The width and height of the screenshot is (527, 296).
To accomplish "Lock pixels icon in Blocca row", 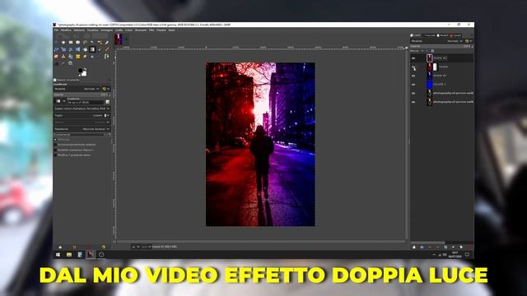I will click(422, 51).
